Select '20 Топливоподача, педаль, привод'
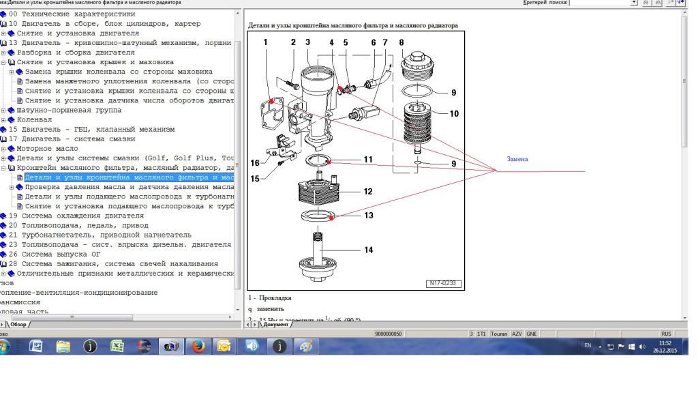The image size is (698, 393). (78, 225)
